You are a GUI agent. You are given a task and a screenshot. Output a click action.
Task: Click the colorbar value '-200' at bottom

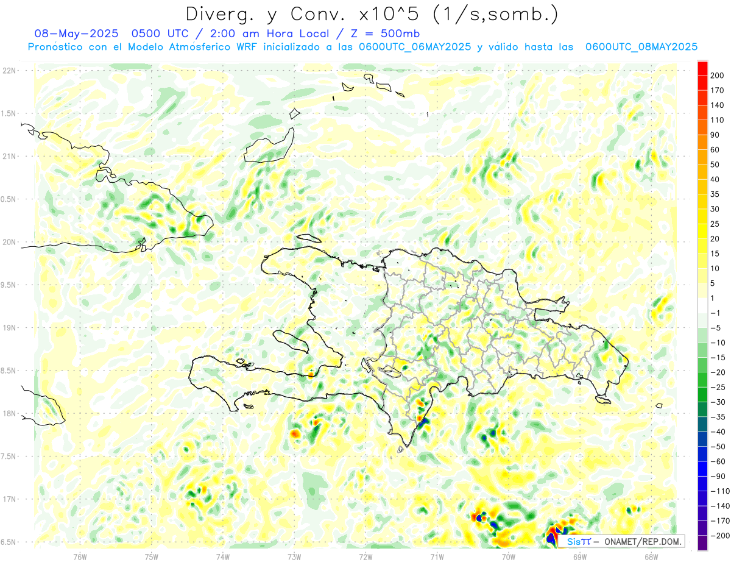(x=719, y=535)
